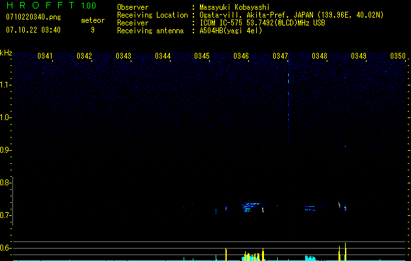Click the meteor count label
Viewport: 411px width, 261px height.
(x=93, y=20)
